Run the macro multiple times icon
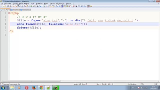This screenshot has height=90, width=160. click(x=82, y=6)
